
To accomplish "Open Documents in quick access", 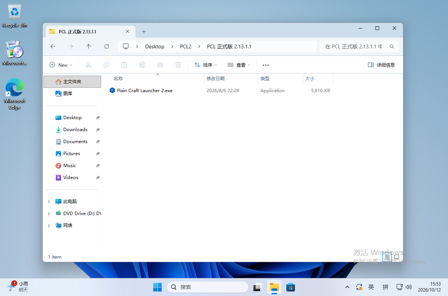I will 72,142.
